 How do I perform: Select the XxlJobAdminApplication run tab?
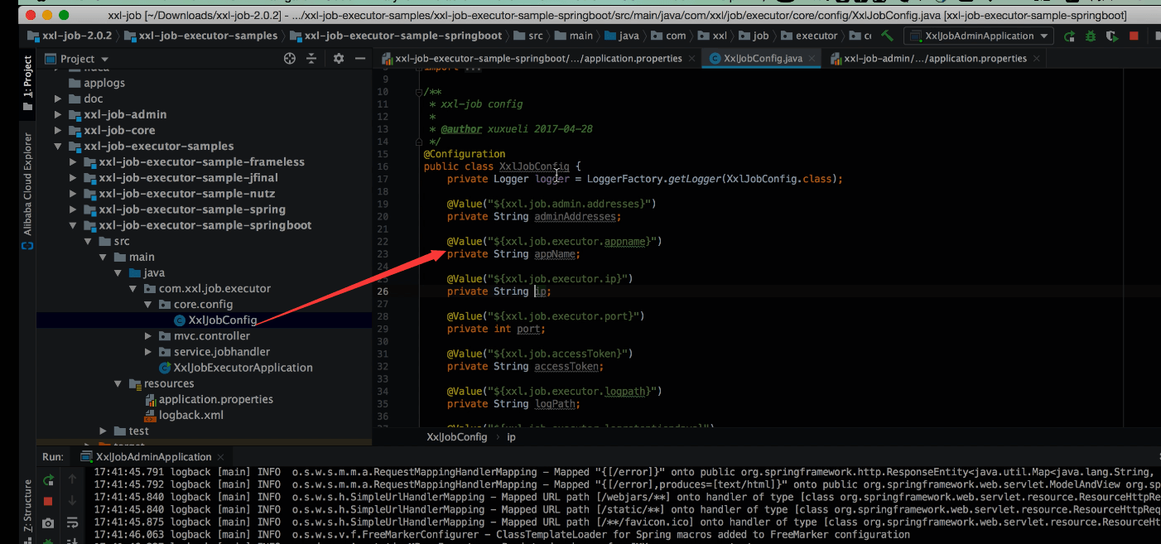pyautogui.click(x=153, y=457)
